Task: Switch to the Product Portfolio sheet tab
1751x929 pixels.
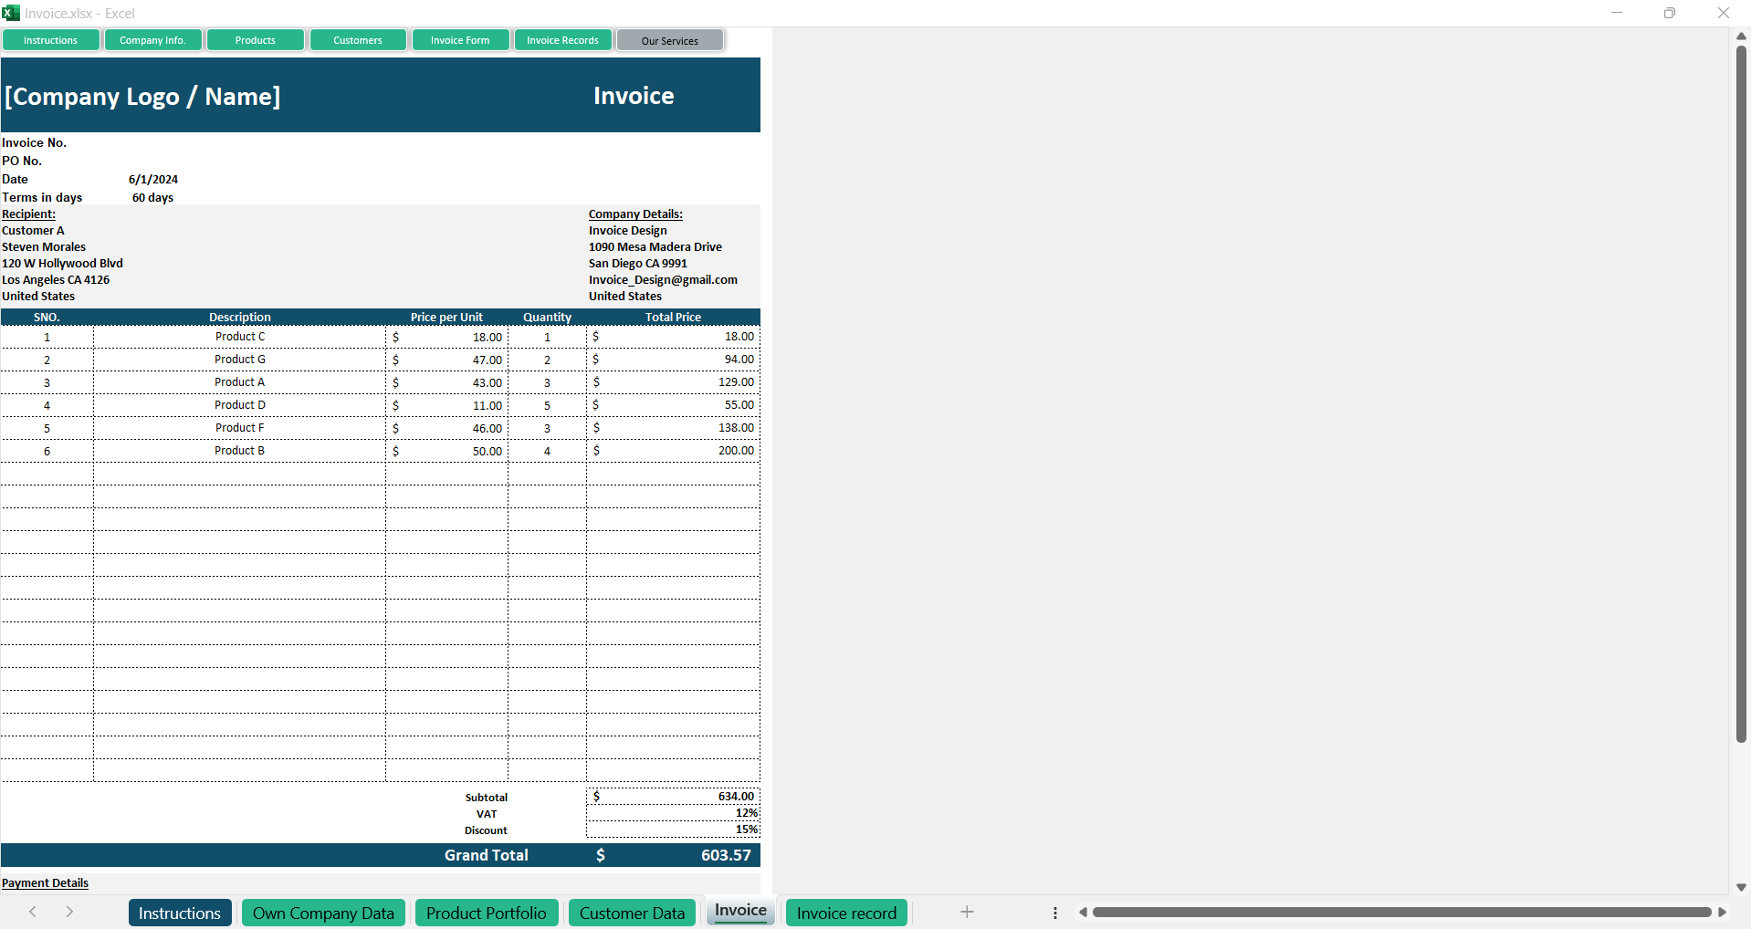Action: (x=486, y=913)
